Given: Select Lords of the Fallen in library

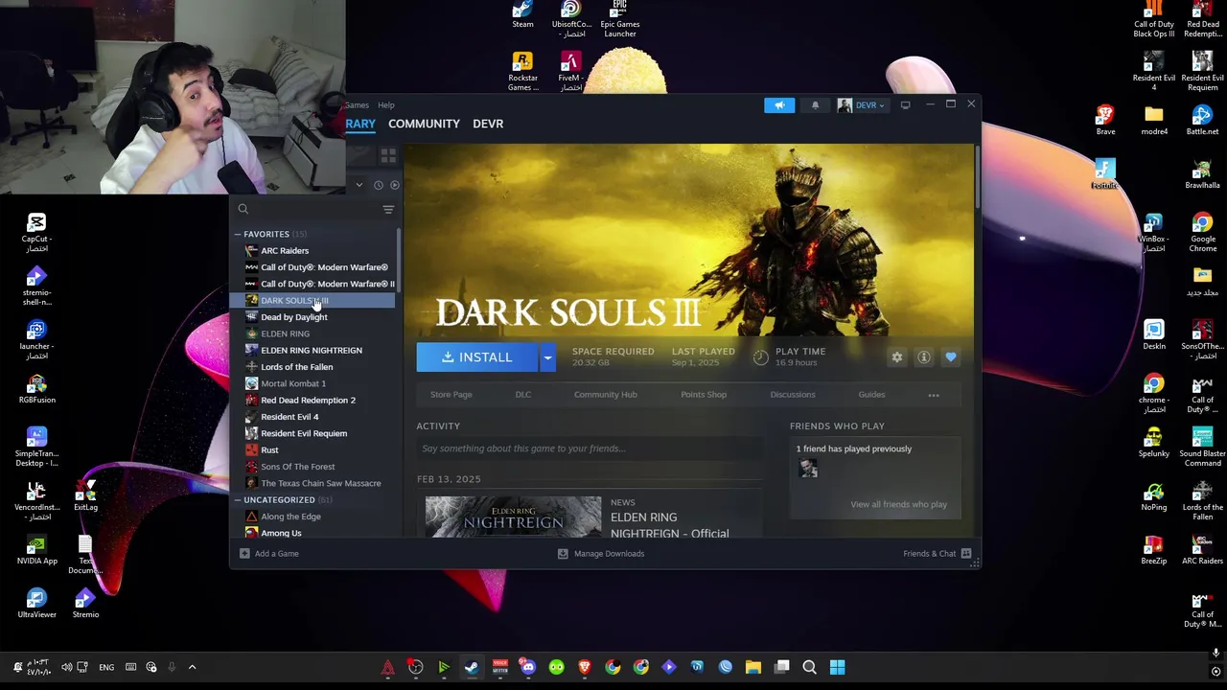Looking at the screenshot, I should (x=297, y=367).
